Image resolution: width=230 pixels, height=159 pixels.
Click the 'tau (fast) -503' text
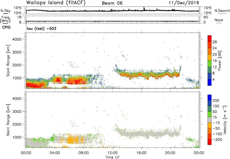[41, 28]
